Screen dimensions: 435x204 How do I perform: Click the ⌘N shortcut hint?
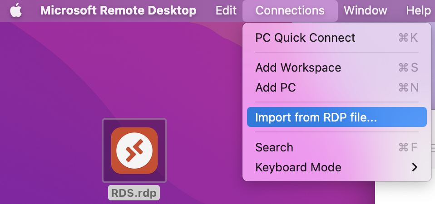tap(408, 87)
